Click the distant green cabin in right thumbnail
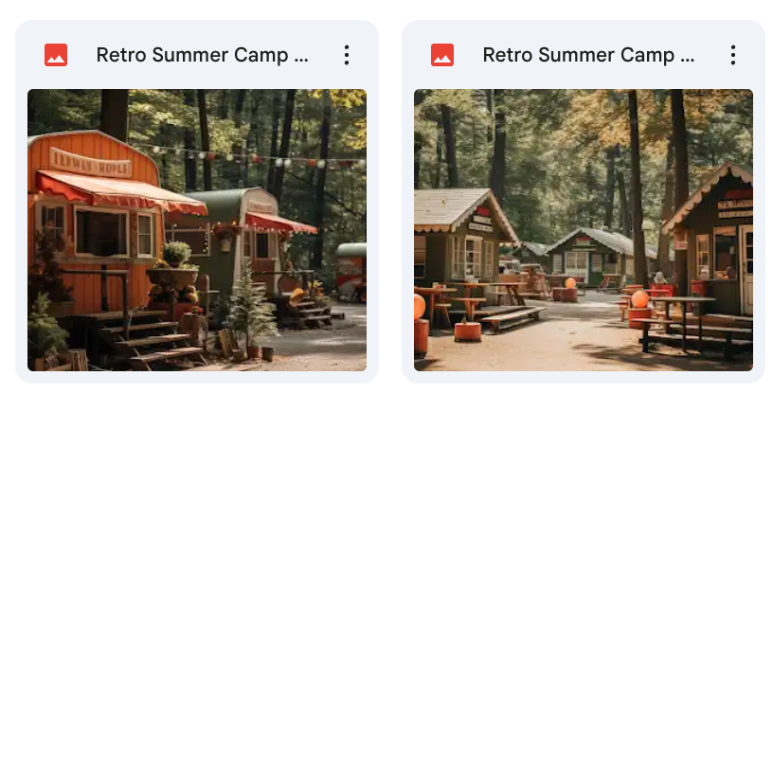 [x=591, y=257]
